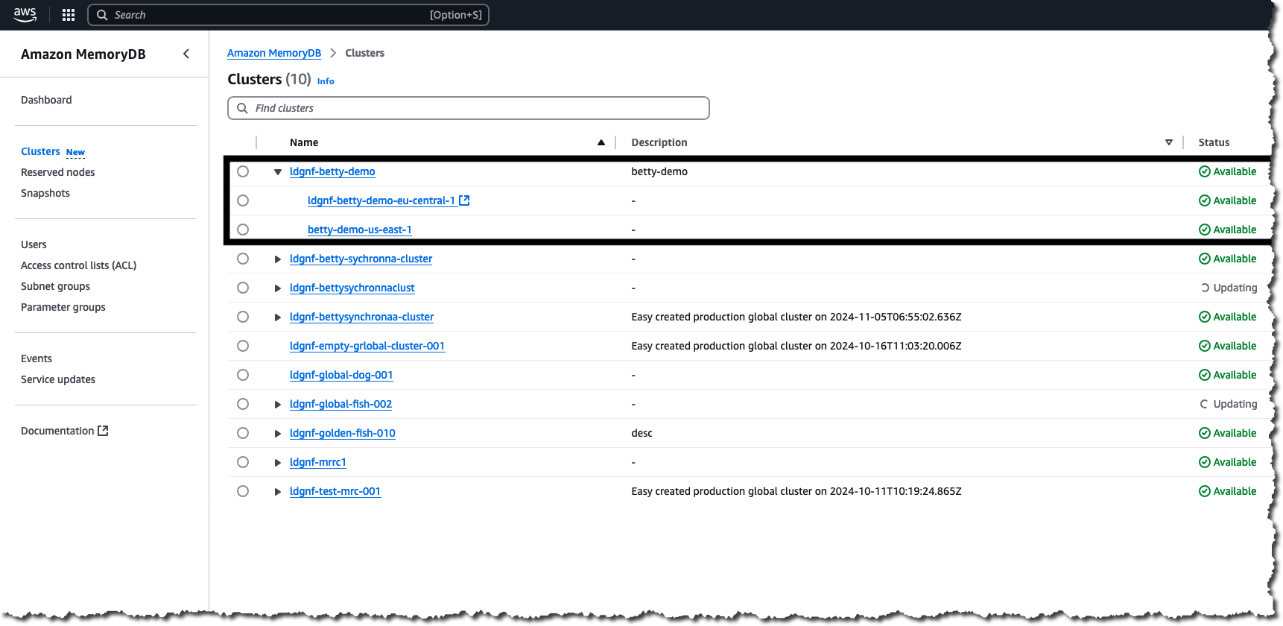The height and width of the screenshot is (626, 1283).
Task: Go to Parameter groups in sidebar
Action: coord(63,307)
